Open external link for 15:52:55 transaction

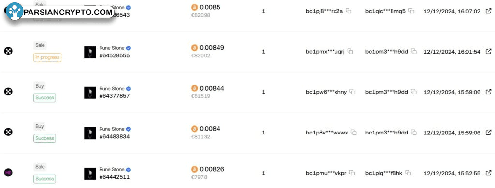tap(488, 173)
